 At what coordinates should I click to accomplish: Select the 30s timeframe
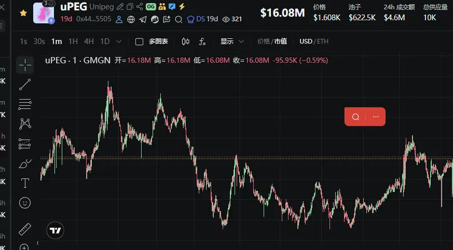(39, 41)
